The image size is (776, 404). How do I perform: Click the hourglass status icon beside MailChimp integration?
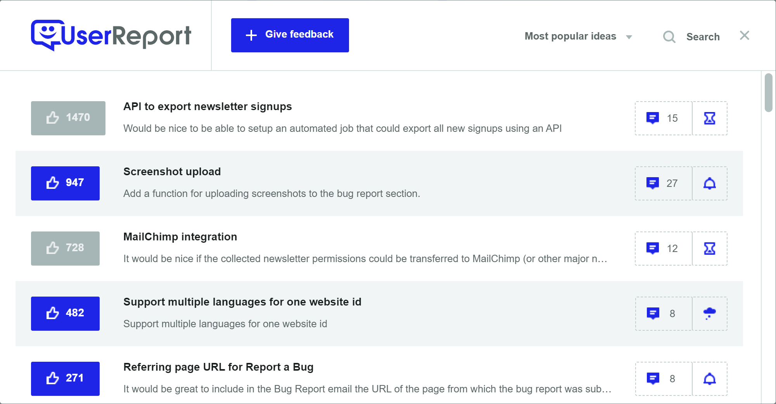pyautogui.click(x=710, y=249)
